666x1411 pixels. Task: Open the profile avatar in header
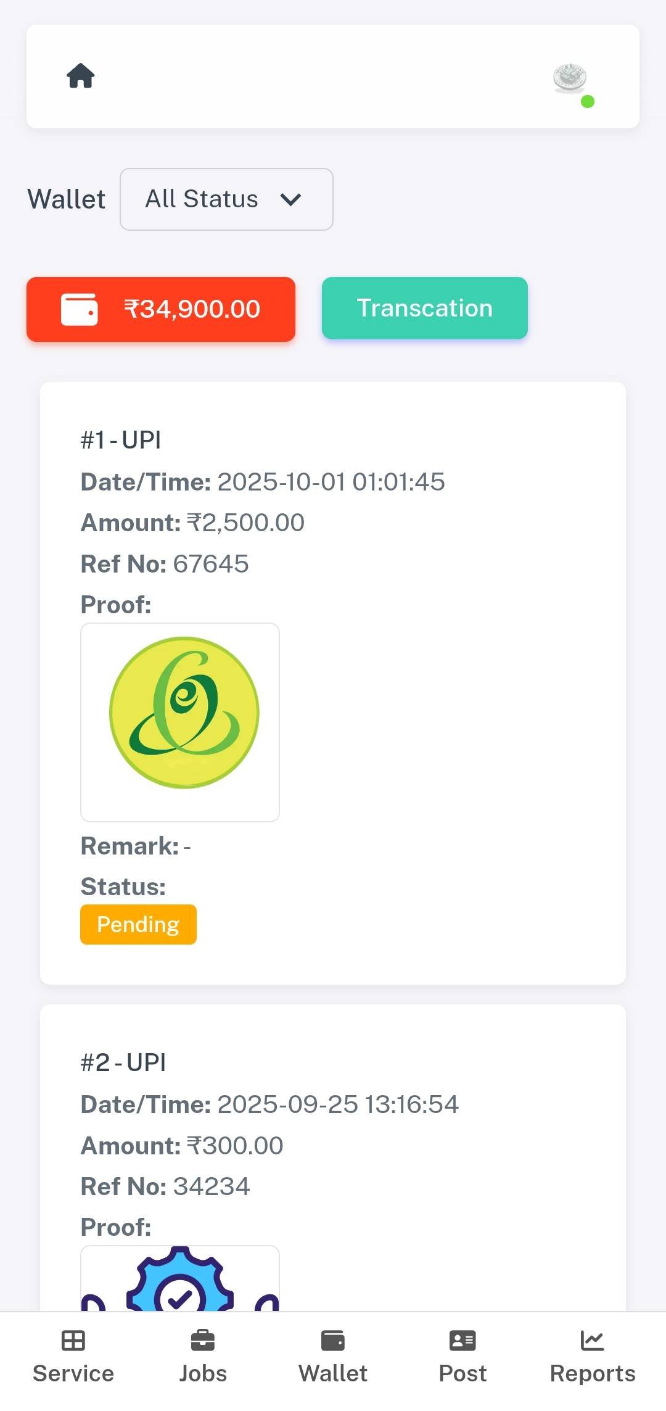(569, 78)
